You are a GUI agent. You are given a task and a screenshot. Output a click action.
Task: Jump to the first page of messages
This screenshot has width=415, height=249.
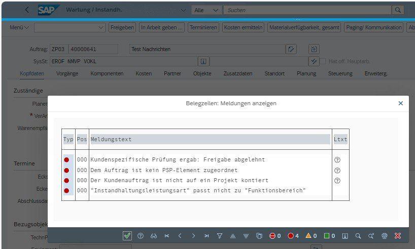click(x=167, y=236)
